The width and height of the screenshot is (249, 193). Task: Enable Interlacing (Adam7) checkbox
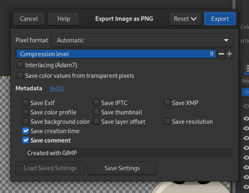[20, 65]
